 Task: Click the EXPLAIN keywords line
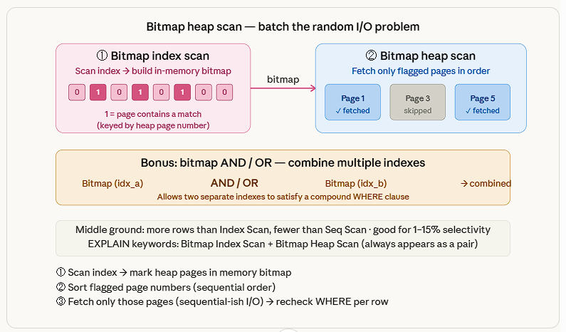(x=283, y=243)
